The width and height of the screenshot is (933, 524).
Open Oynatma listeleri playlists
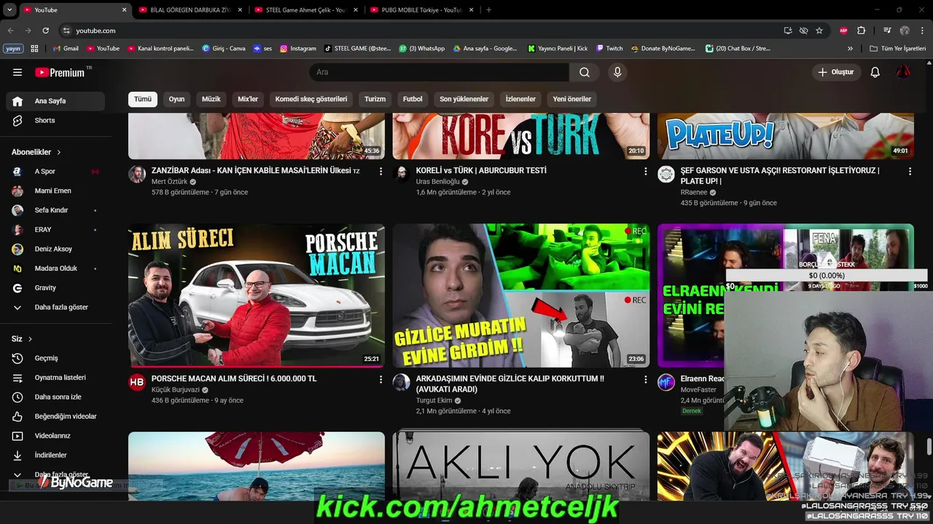(56, 378)
